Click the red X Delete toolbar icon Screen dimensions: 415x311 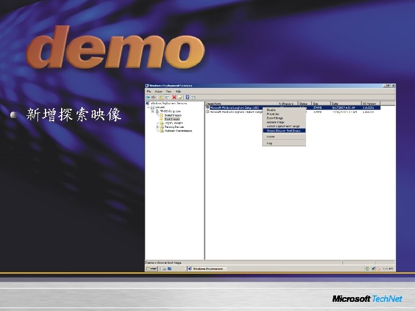tap(174, 97)
